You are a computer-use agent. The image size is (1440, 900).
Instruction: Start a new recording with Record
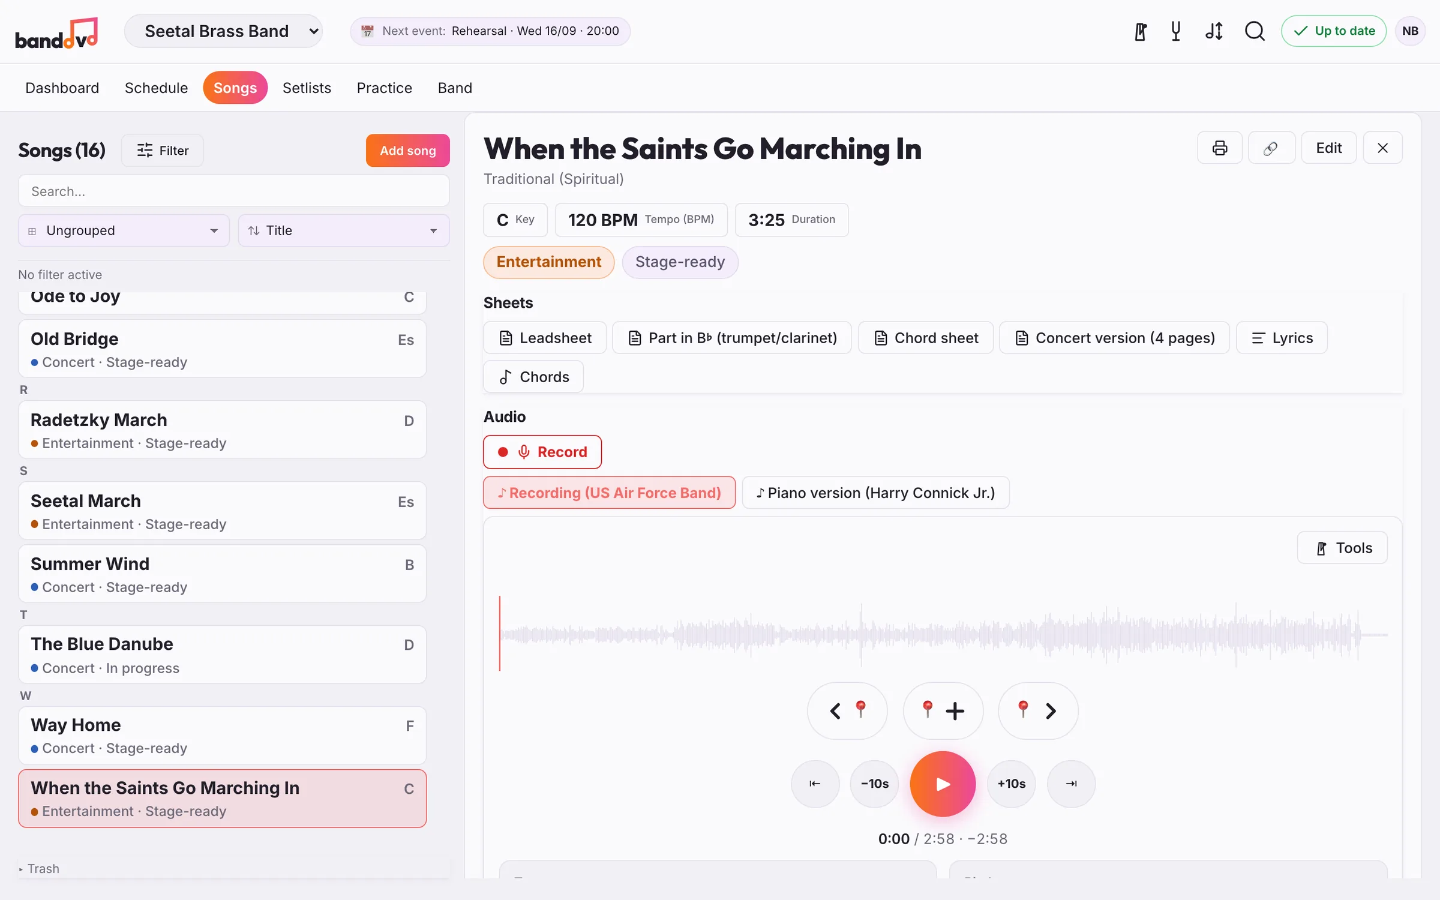tap(542, 452)
